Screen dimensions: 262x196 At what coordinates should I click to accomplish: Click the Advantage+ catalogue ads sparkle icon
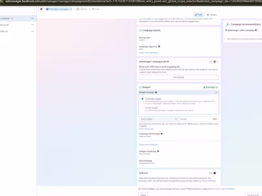point(168,61)
